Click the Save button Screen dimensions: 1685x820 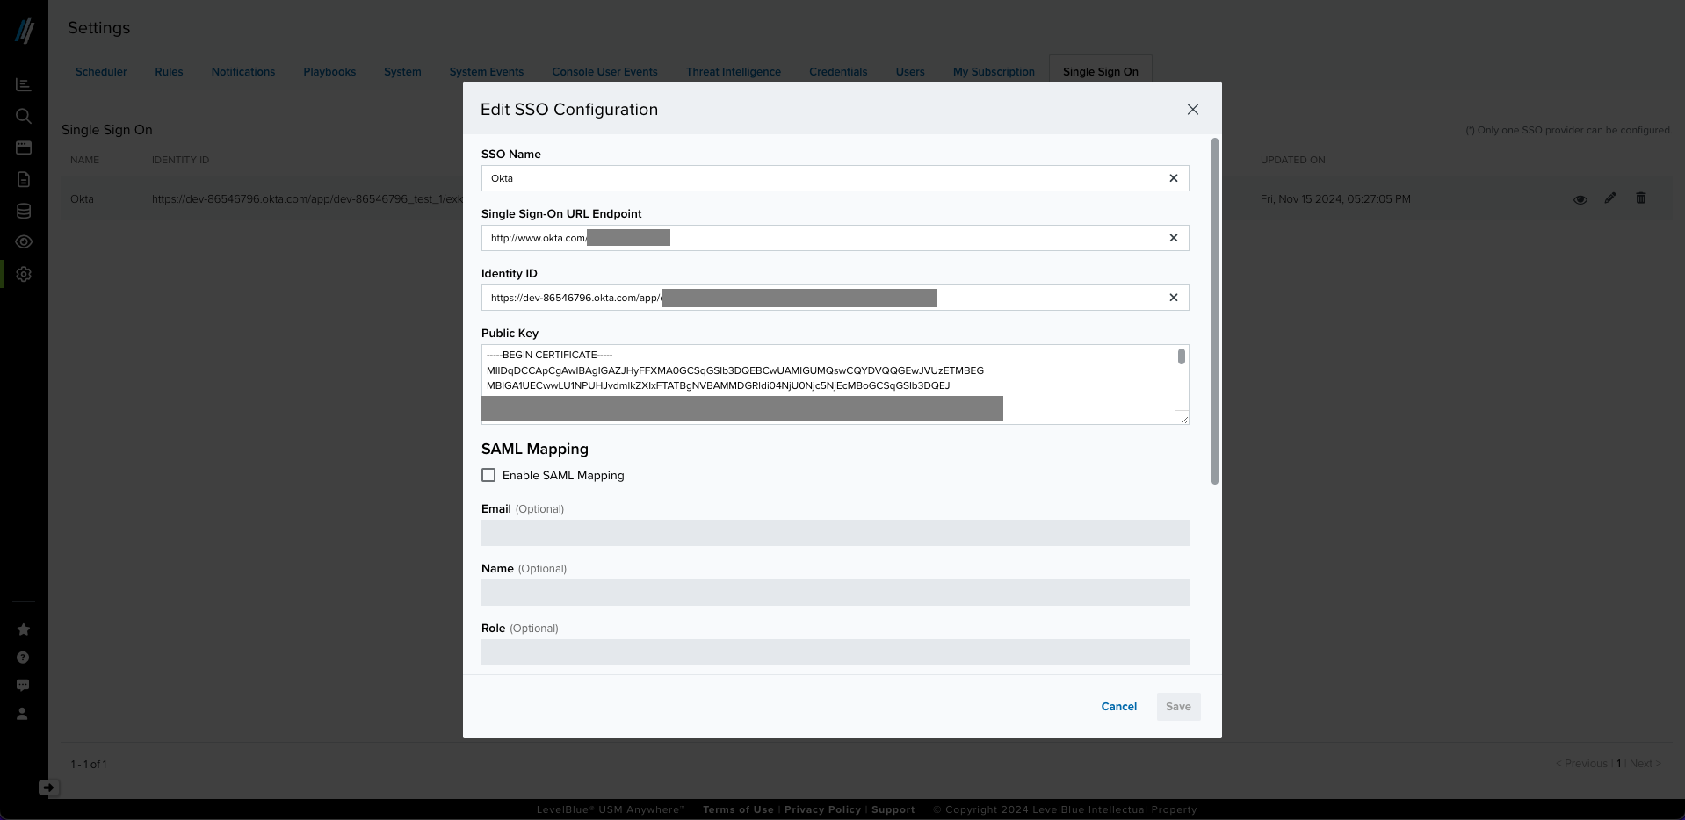1178,707
